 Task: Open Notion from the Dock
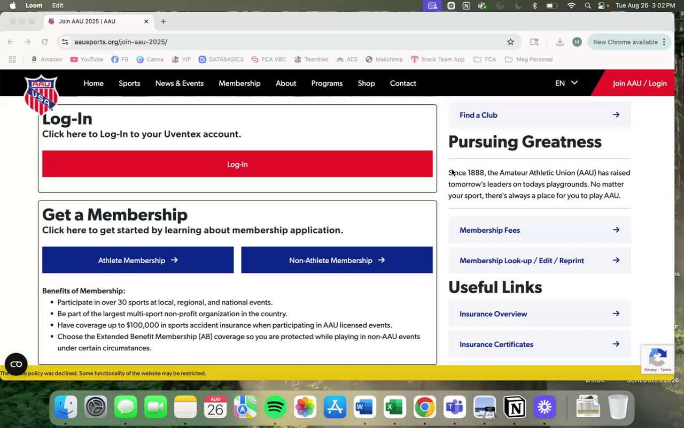coord(515,408)
